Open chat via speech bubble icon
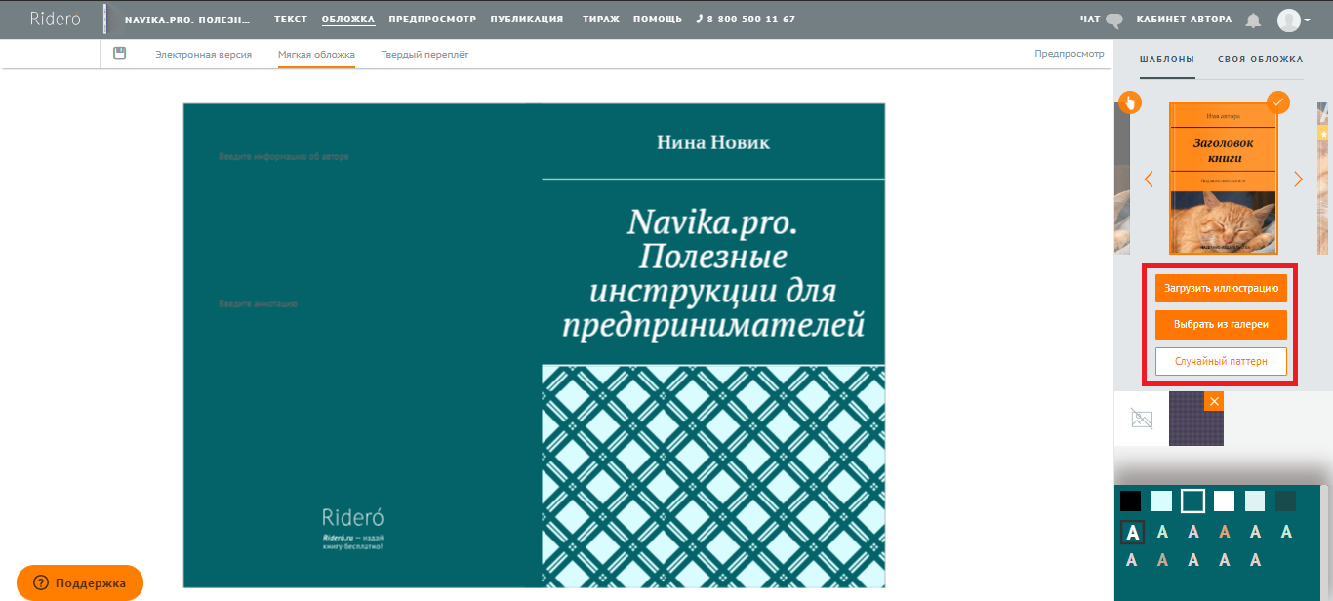Image resolution: width=1333 pixels, height=601 pixels. pyautogui.click(x=1114, y=20)
